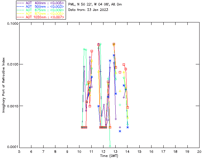
Task: Click the x-axis tick label 14
Action: [x=127, y=152]
